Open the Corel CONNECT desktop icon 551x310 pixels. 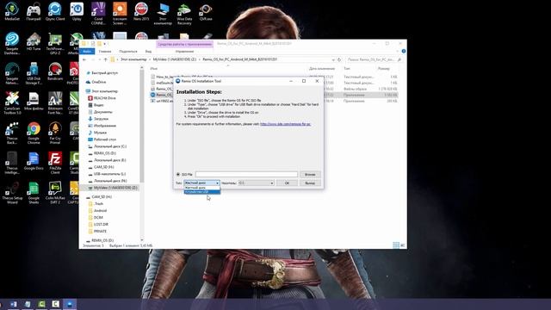pyautogui.click(x=98, y=14)
